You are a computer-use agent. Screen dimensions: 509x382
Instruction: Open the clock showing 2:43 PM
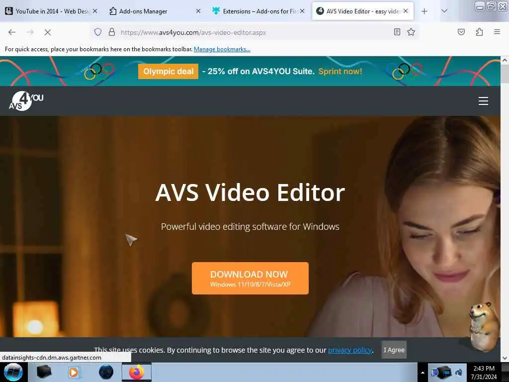pos(484,373)
